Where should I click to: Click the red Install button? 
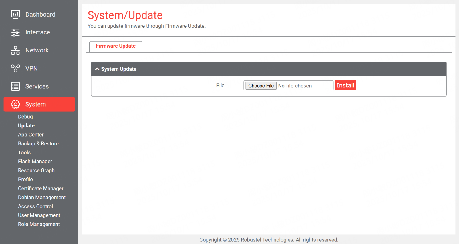pyautogui.click(x=345, y=85)
